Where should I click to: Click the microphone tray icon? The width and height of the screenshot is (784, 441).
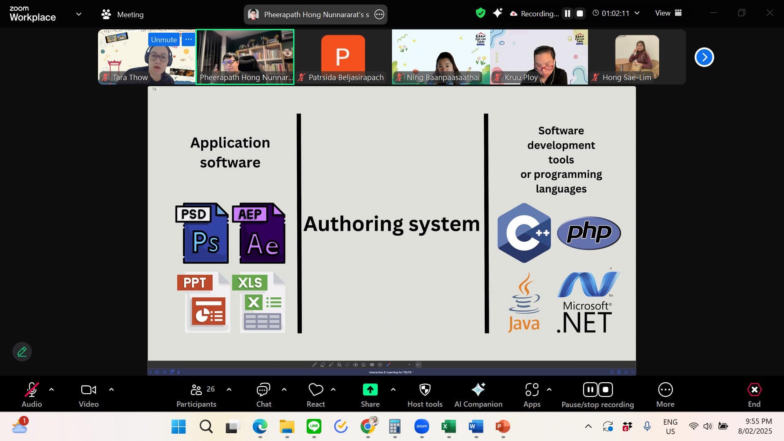[x=647, y=426]
